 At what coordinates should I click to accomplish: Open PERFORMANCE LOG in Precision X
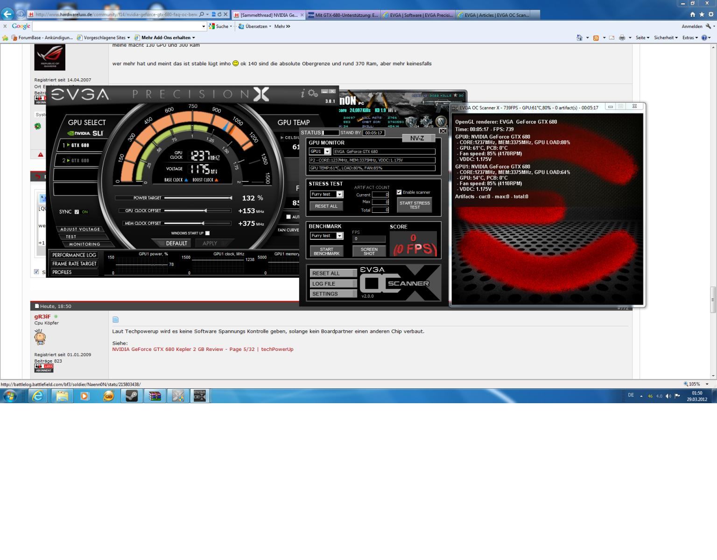(74, 255)
